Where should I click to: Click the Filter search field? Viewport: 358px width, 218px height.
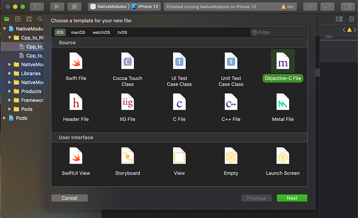[x=278, y=32]
